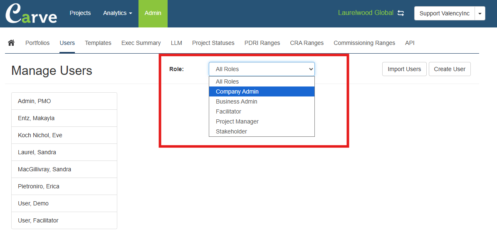
Task: Click the Carve logo
Action: pos(31,13)
